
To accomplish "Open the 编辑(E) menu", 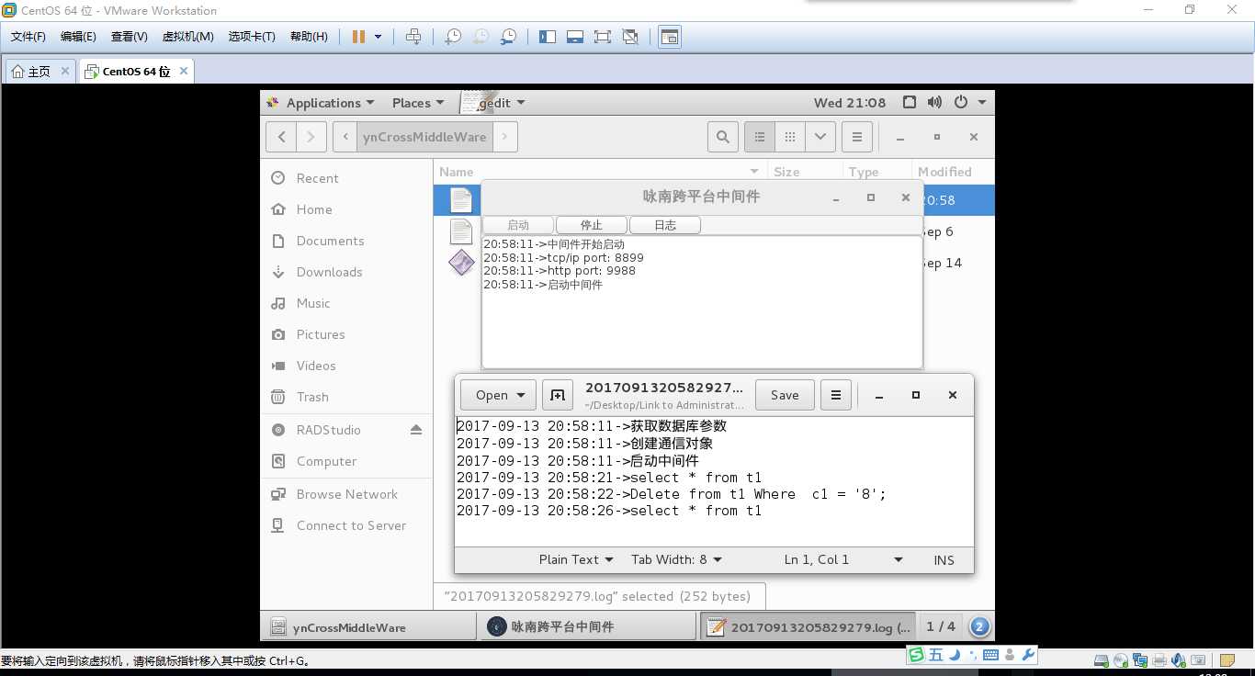I will (78, 37).
